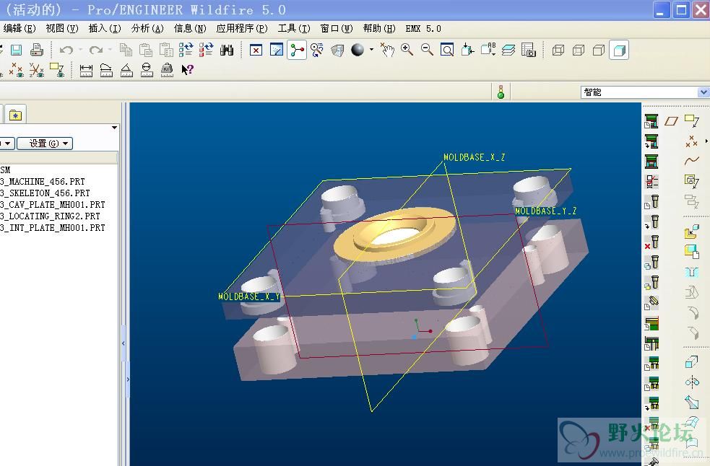Open the saved view list icon

click(x=488, y=50)
